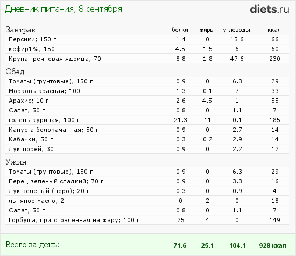Select 'Салат; 50 г' under Обед
Viewport: 296px width, 256px height.
coord(147,110)
